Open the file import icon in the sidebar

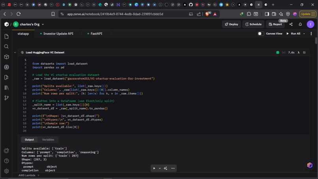[6, 77]
